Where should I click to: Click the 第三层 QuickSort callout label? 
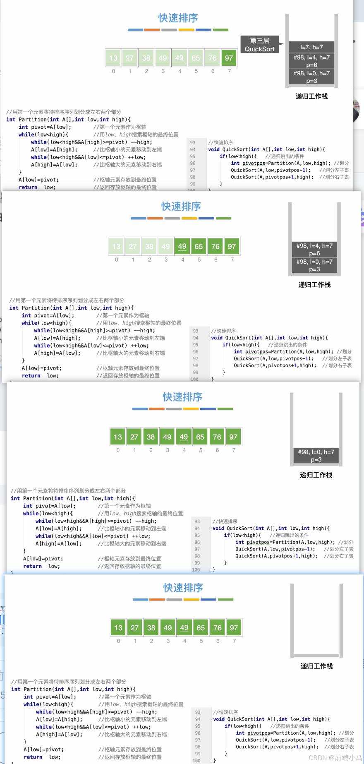pyautogui.click(x=259, y=45)
